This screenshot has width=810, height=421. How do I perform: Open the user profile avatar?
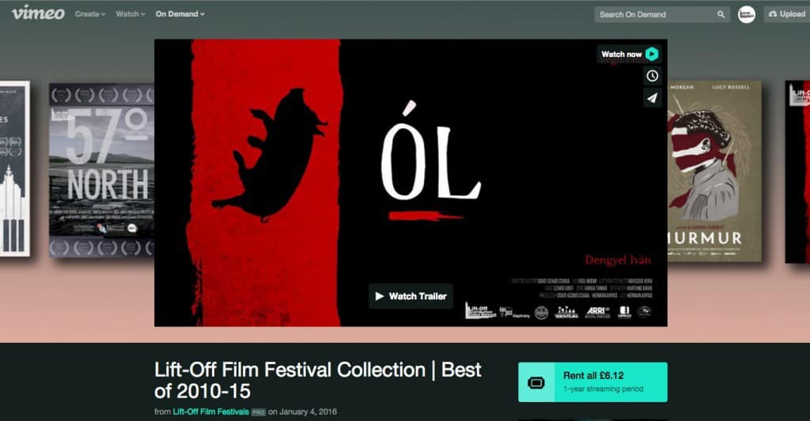[746, 14]
